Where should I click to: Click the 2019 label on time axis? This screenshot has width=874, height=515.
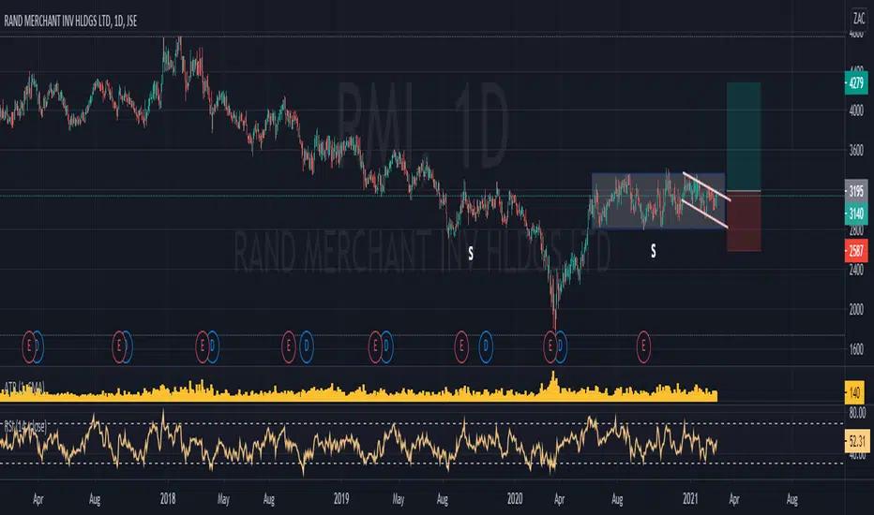(341, 499)
